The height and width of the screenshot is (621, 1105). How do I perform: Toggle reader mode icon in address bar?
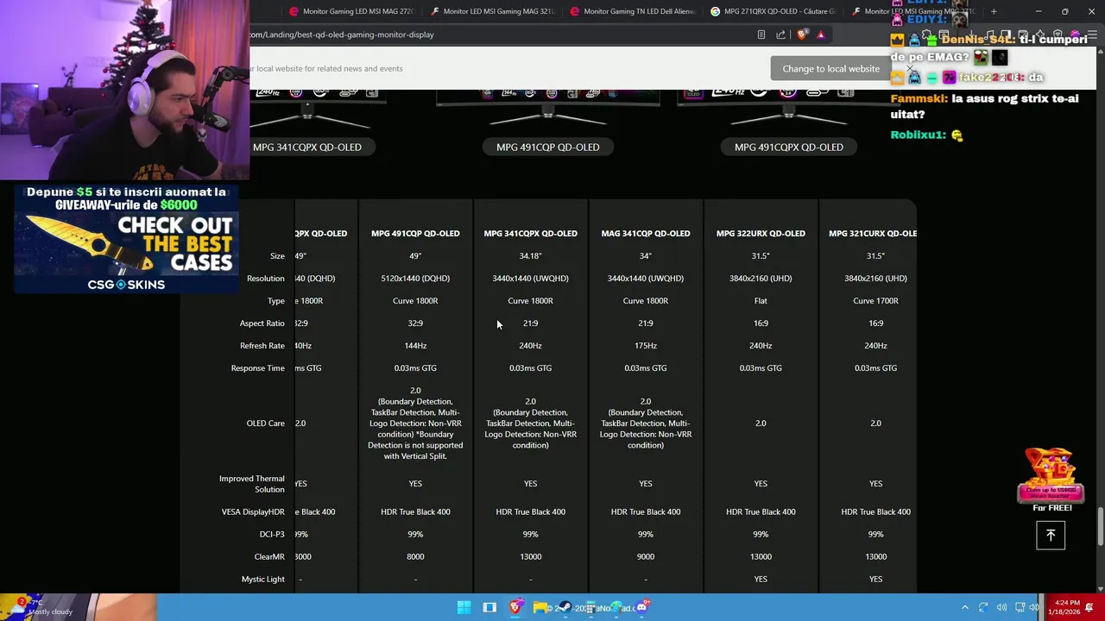(761, 34)
